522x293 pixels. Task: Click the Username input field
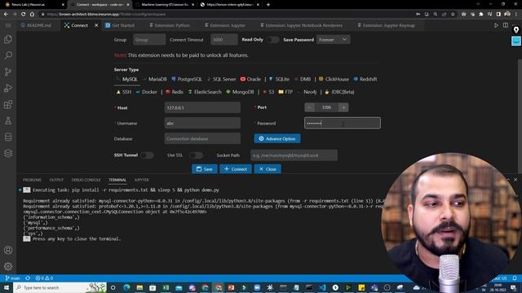click(x=202, y=123)
